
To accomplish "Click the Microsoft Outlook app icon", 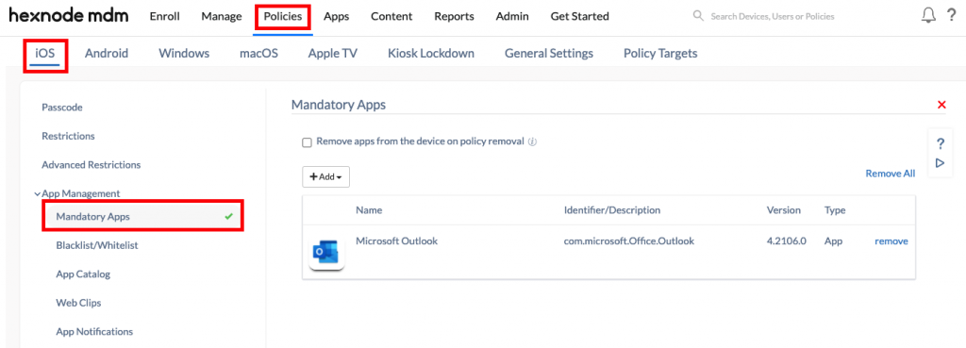I will [326, 252].
